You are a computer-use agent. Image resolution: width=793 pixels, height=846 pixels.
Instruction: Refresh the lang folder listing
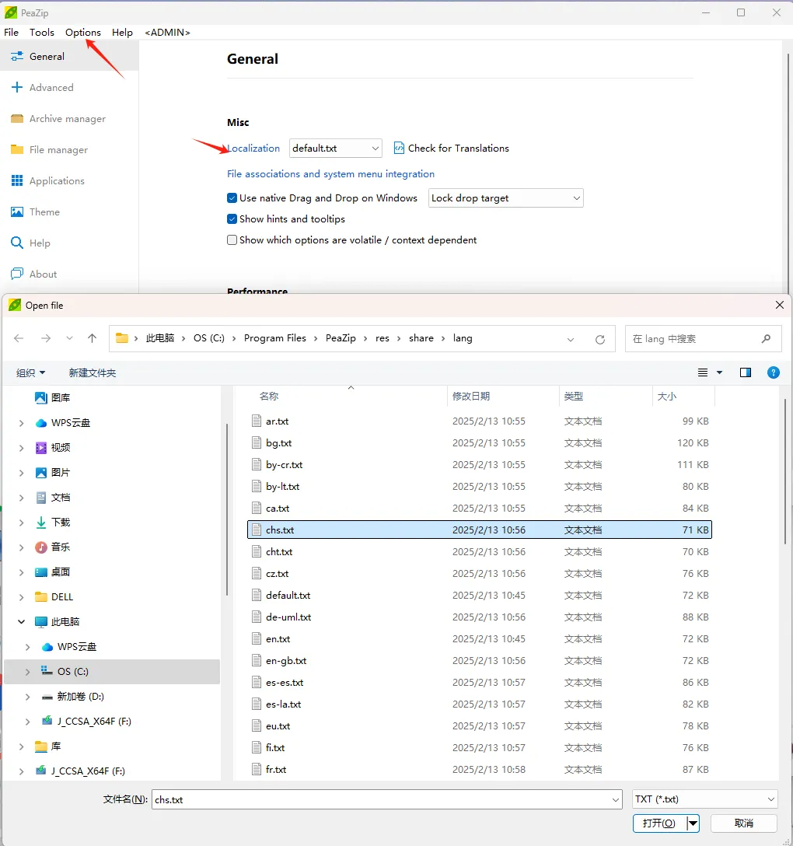pyautogui.click(x=600, y=339)
